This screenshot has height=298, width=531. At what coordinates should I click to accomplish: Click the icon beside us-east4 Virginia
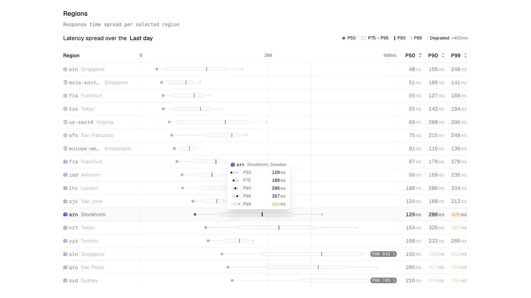tap(65, 122)
